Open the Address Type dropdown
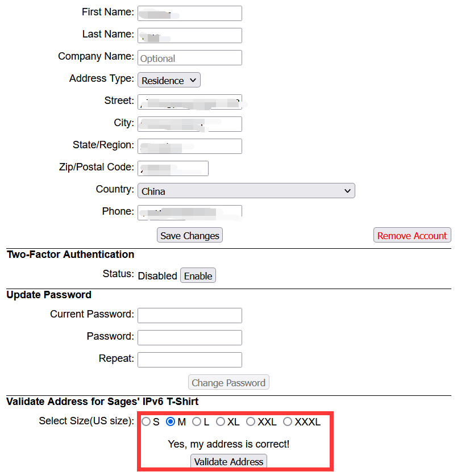The width and height of the screenshot is (457, 472). 169,80
